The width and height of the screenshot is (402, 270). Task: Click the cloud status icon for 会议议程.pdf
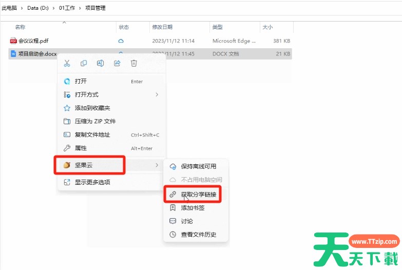pos(121,41)
